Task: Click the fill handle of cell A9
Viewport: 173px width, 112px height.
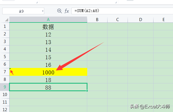Action: click(x=87, y=91)
